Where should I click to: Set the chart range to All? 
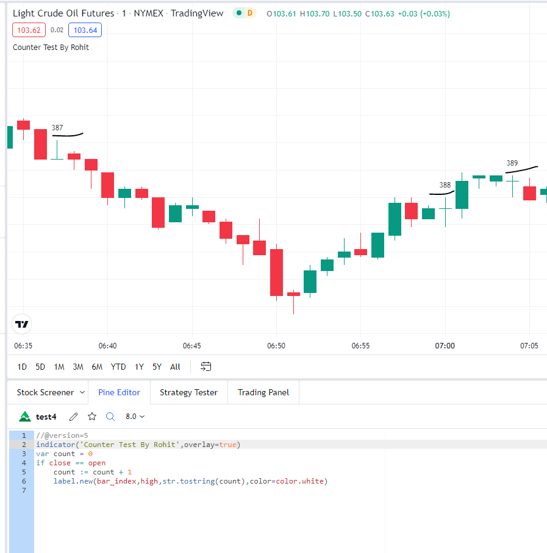[175, 367]
